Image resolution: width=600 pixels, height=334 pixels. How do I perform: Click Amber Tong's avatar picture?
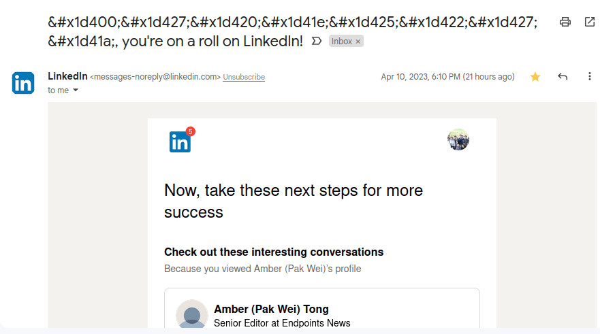192,315
